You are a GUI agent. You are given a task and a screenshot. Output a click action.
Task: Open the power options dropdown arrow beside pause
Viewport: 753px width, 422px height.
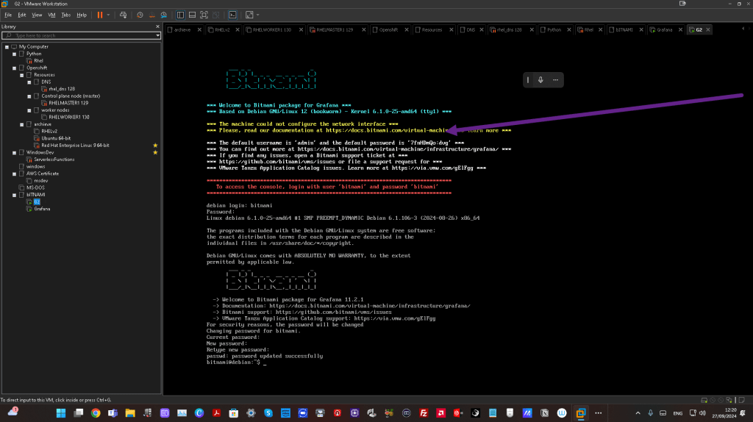click(108, 15)
